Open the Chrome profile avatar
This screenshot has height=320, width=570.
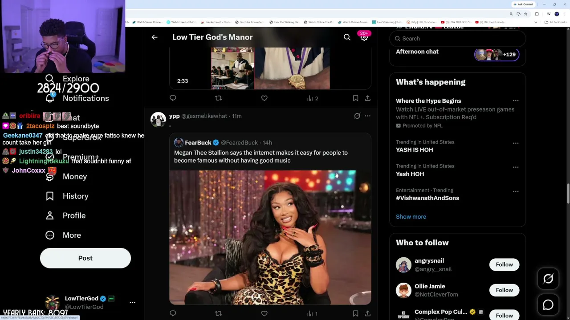[557, 14]
